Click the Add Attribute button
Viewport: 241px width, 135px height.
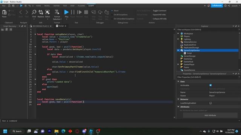coord(210,115)
